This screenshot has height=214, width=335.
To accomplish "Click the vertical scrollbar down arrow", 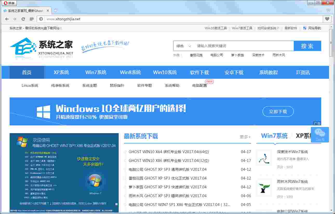I will coord(331,210).
